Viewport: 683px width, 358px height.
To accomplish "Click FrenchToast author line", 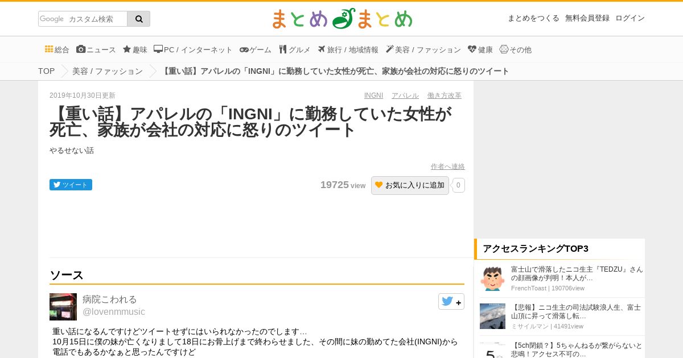I will click(548, 288).
